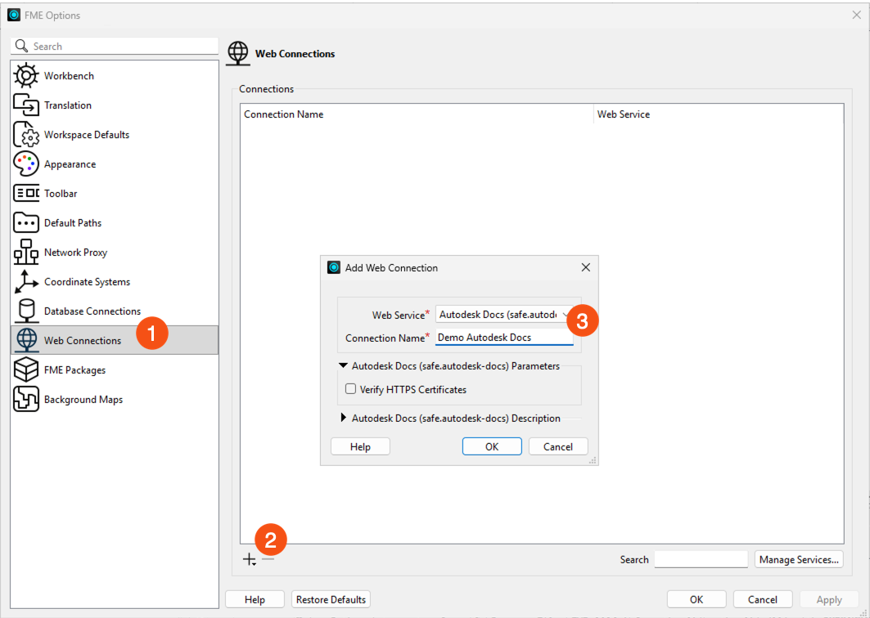Click the Connection Name input field

coord(504,338)
